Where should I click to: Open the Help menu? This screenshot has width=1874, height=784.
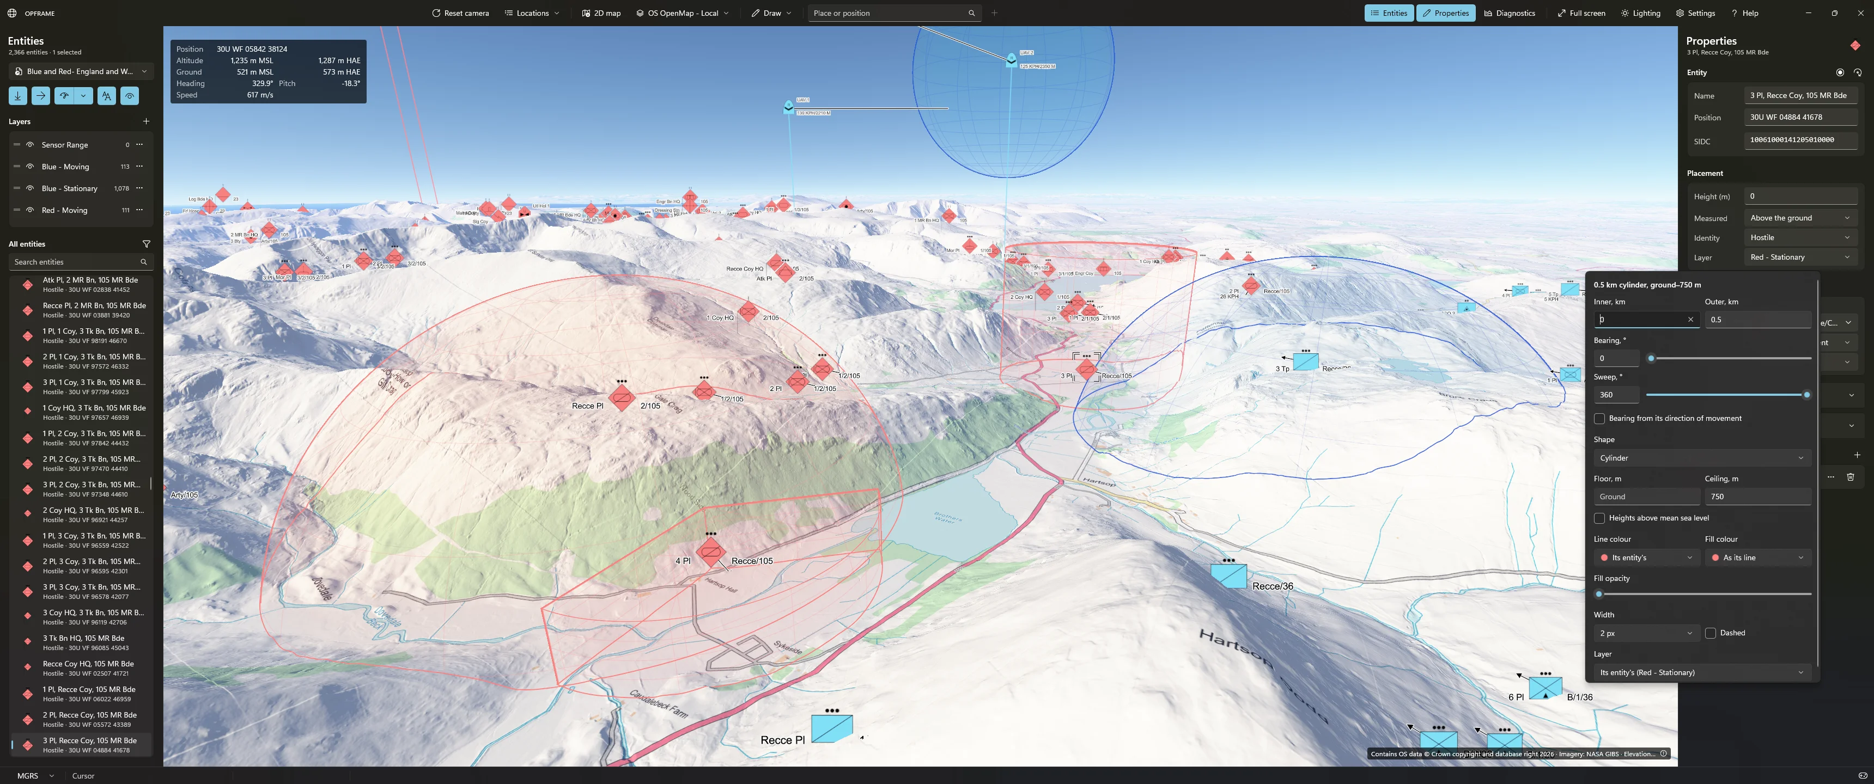click(x=1744, y=13)
